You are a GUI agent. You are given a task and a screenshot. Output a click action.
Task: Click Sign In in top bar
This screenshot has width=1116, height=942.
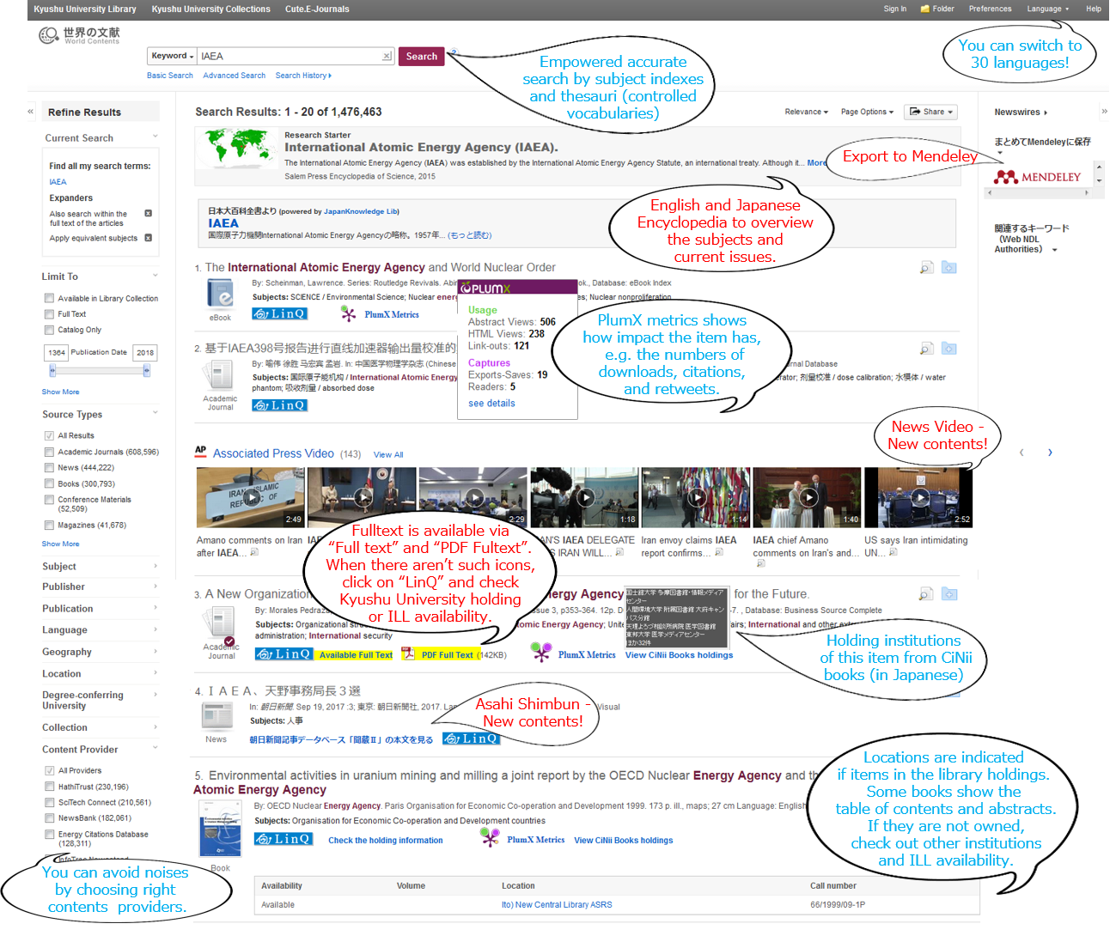click(894, 9)
